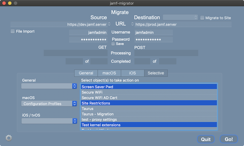Switch to the General tab
This screenshot has width=244, height=146.
(x=86, y=73)
